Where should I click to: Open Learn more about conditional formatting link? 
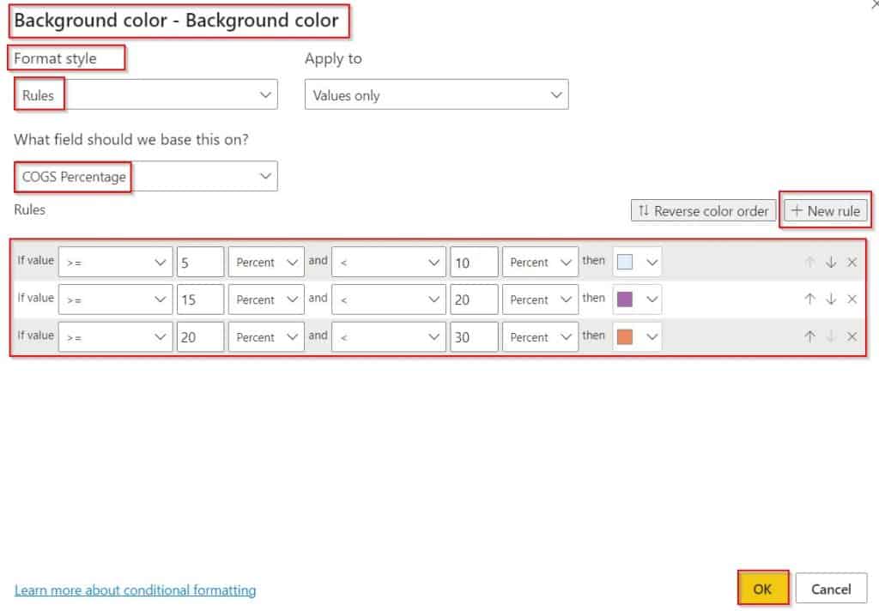(135, 590)
